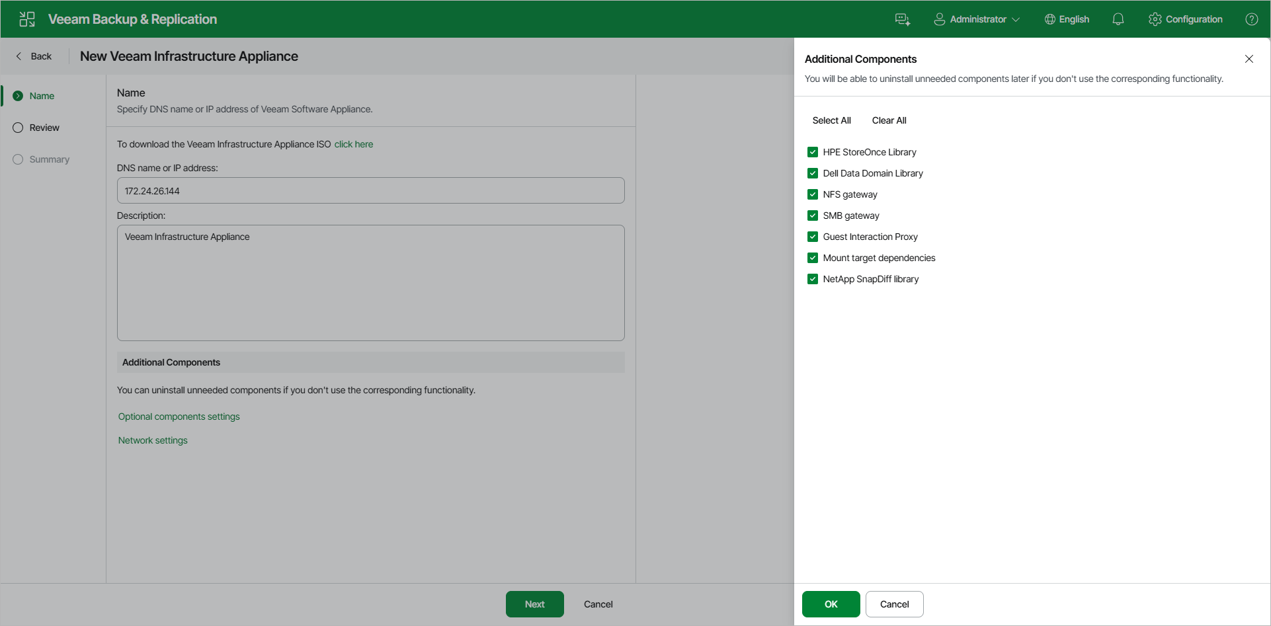Uncheck HPE StoreOnce Library
This screenshot has height=626, width=1271.
tap(812, 151)
